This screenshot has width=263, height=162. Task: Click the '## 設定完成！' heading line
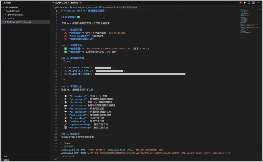[70, 17]
